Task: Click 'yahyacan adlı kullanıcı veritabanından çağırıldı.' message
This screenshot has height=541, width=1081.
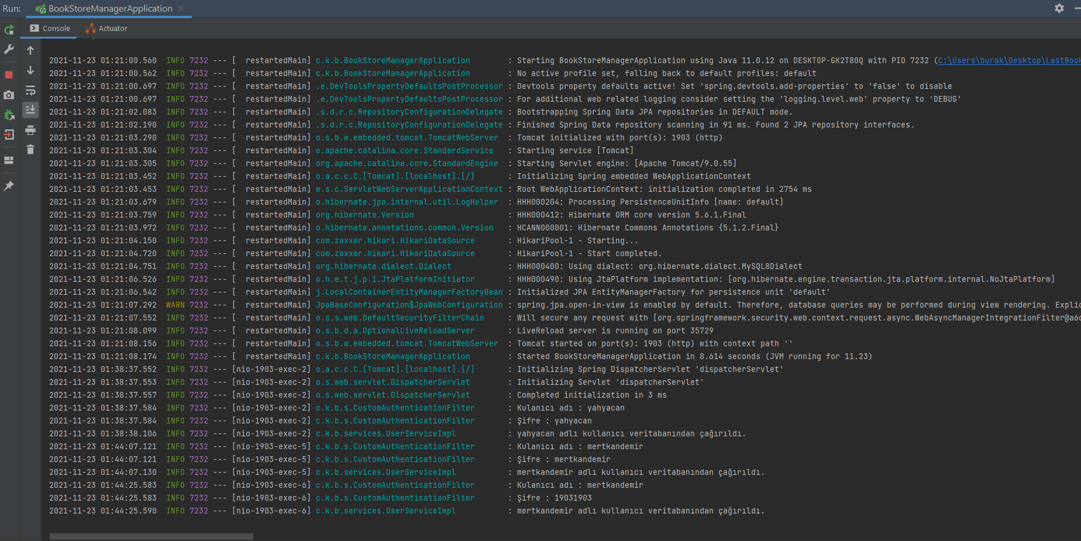Action: click(631, 433)
